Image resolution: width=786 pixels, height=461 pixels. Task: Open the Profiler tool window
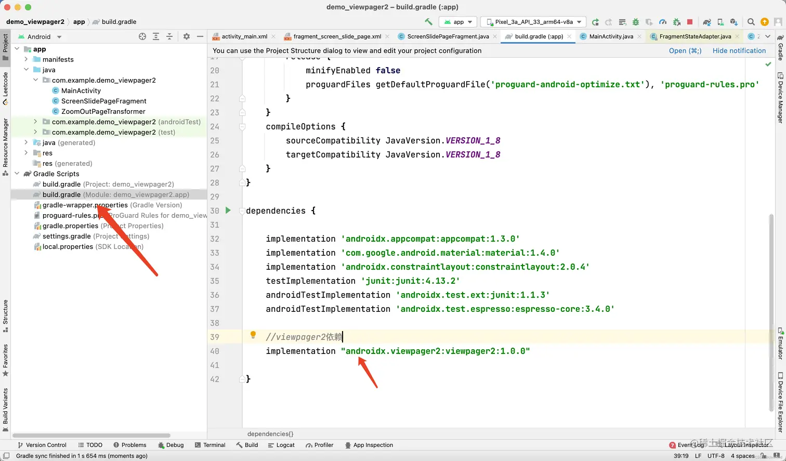pos(320,445)
